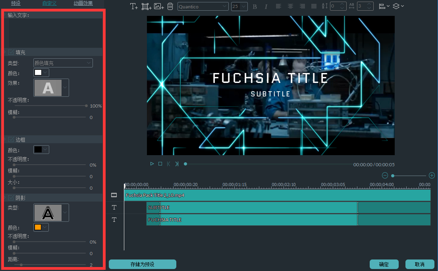
Task: Zoom in the timeline
Action: tap(432, 175)
